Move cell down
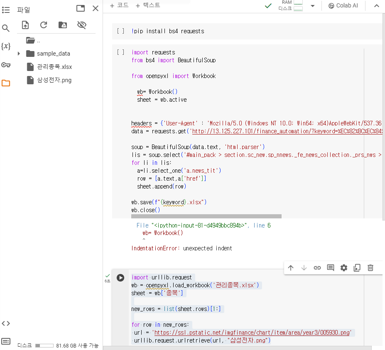The width and height of the screenshot is (385, 350). [x=304, y=268]
